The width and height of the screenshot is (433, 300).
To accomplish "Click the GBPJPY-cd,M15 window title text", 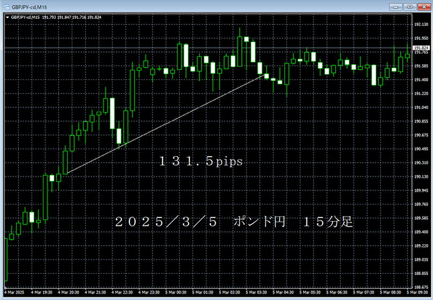I will coord(30,6).
